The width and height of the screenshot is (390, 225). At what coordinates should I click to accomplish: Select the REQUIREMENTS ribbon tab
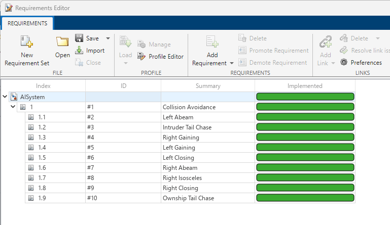27,23
